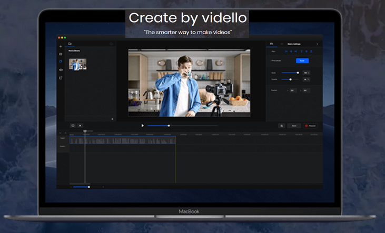Align the media to top edge
Screen dimensions: 385x233
[x=301, y=52]
